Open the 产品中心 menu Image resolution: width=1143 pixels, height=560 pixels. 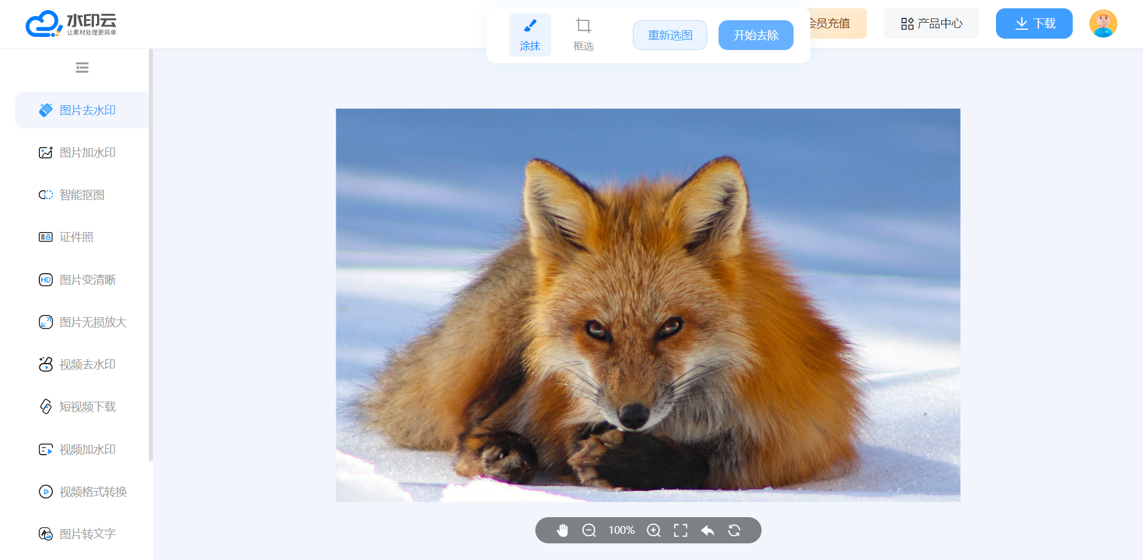[931, 24]
